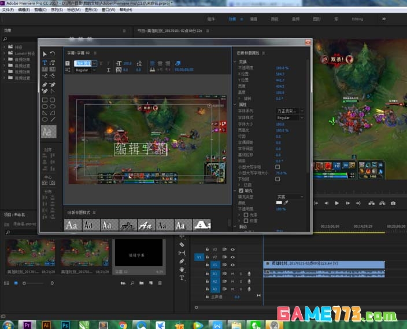Viewport: 407px width, 329px height.
Task: Select the Rectangle shape tool
Action: [x=45, y=100]
